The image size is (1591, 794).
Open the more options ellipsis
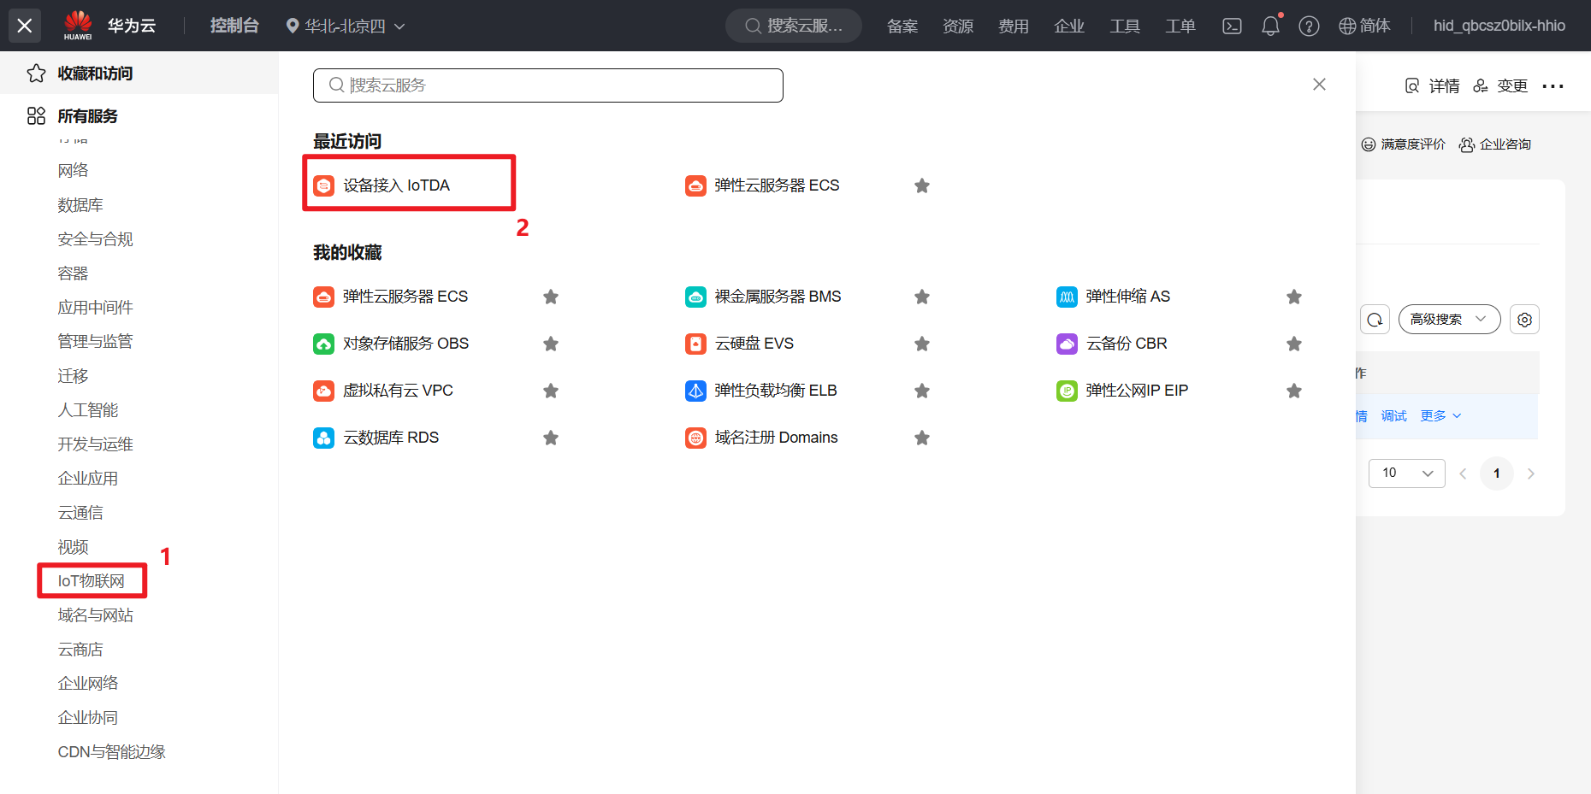1553,85
